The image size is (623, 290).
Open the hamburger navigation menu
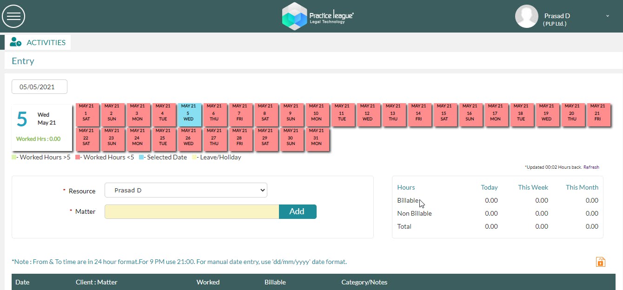pyautogui.click(x=13, y=16)
